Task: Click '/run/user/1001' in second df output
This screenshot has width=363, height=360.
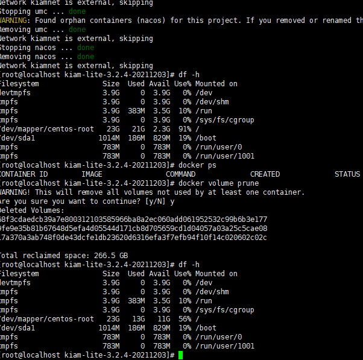Action: tap(225, 346)
